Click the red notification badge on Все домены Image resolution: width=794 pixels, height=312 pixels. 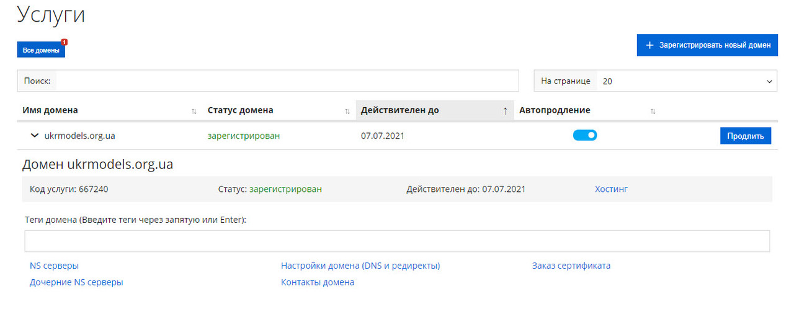[x=64, y=42]
